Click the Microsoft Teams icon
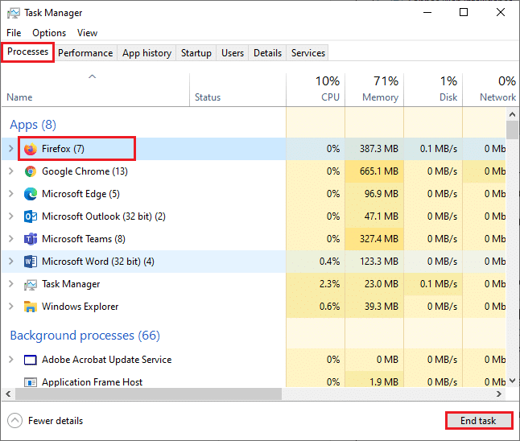Screen dimensions: 520x441 pos(31,239)
